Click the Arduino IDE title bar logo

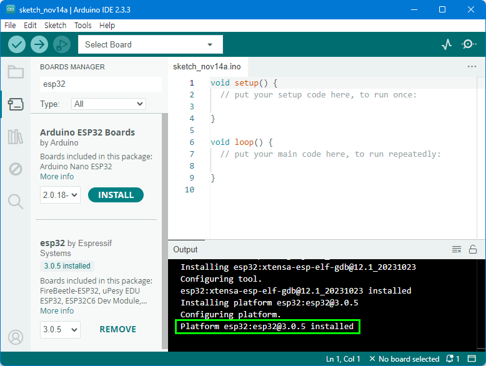[11, 9]
